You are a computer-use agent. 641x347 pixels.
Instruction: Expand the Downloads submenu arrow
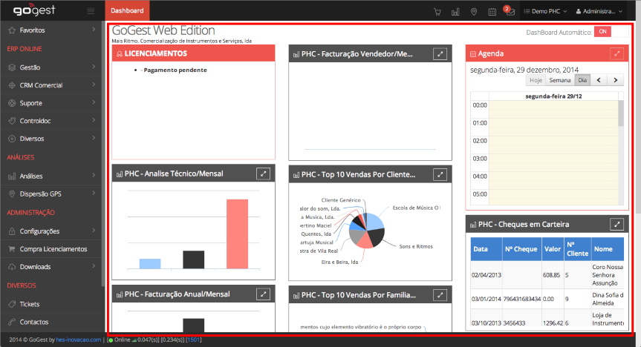tap(94, 266)
